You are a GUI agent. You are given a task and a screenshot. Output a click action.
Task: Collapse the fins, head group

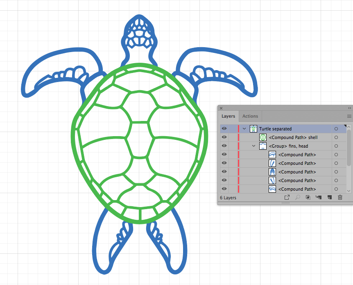click(x=254, y=146)
